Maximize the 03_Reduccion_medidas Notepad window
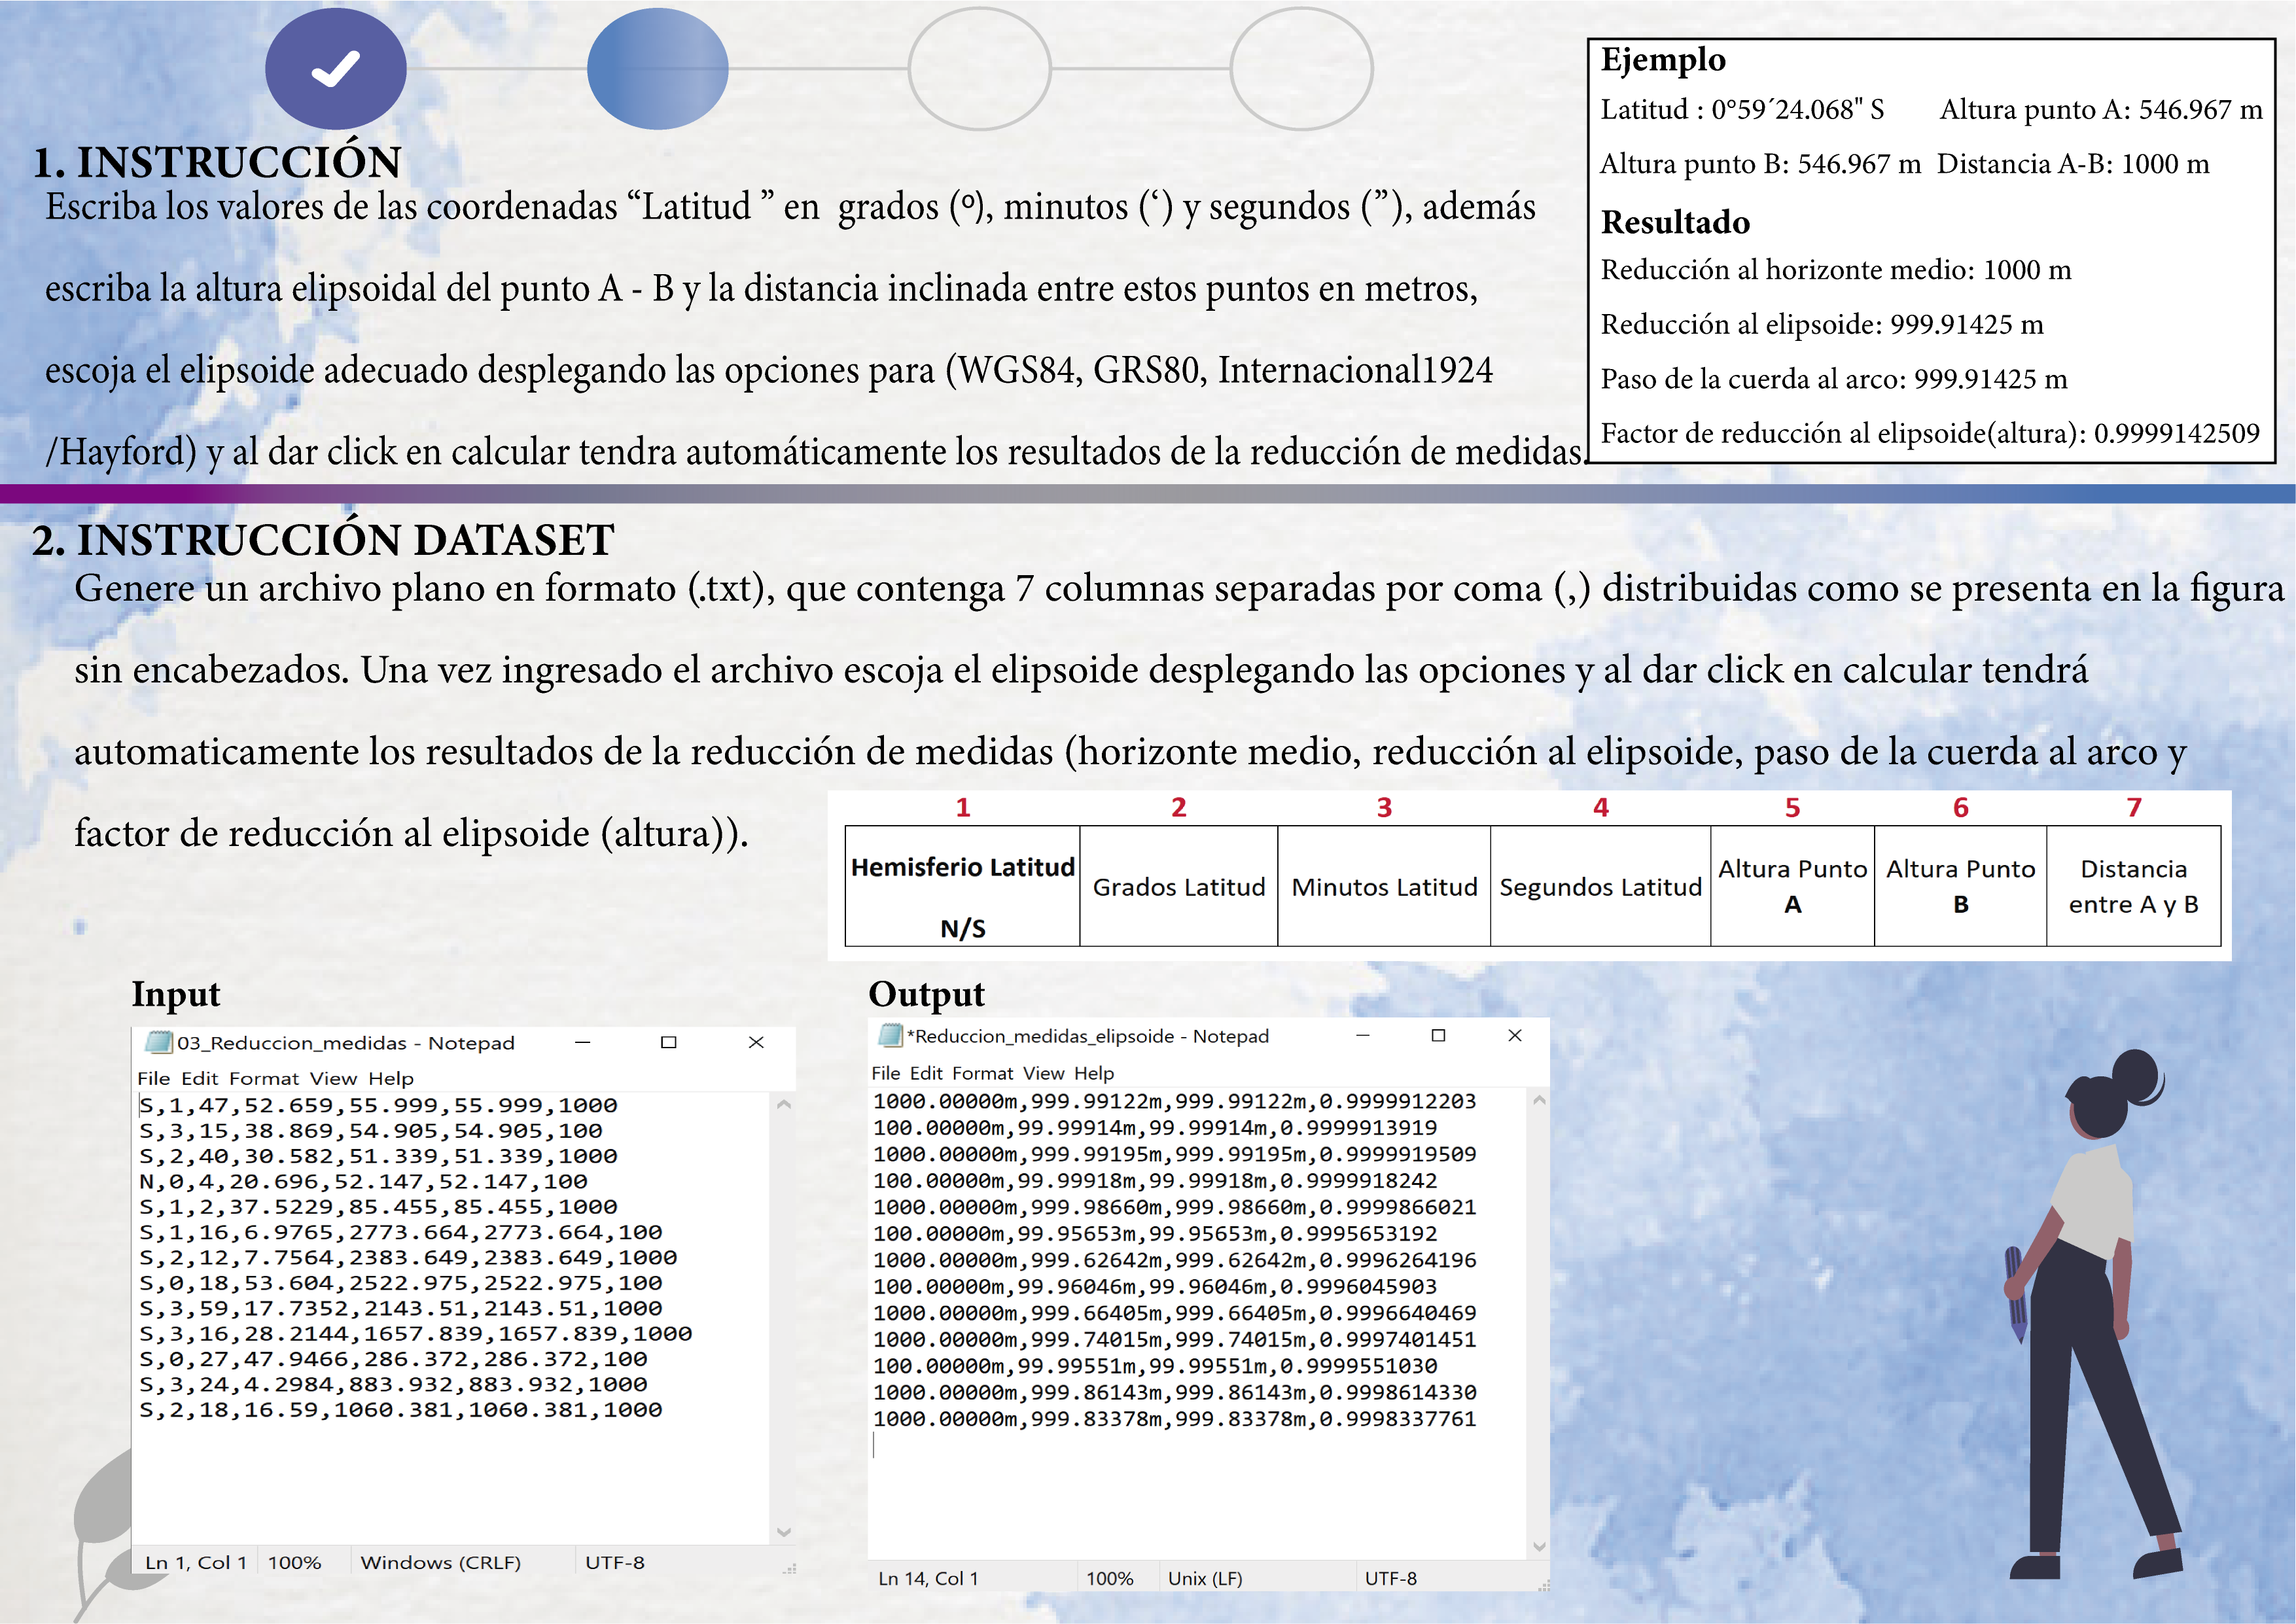The image size is (2296, 1624). pyautogui.click(x=668, y=1042)
